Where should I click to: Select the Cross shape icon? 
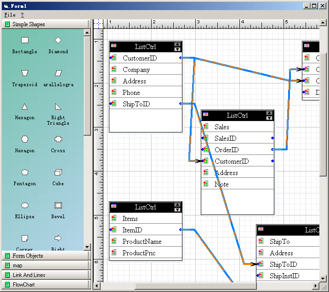(x=58, y=139)
